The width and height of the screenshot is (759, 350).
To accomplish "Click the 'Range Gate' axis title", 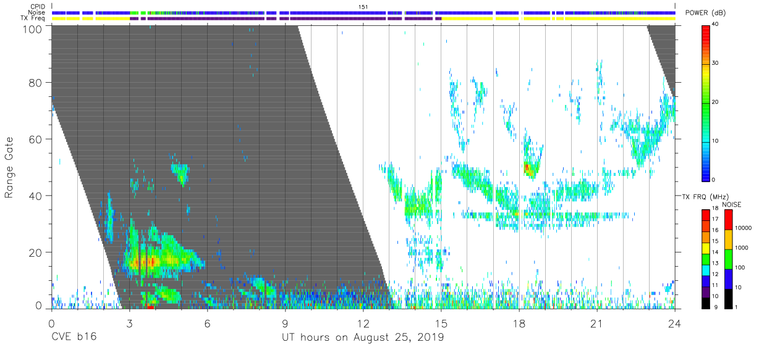I will pyautogui.click(x=9, y=167).
